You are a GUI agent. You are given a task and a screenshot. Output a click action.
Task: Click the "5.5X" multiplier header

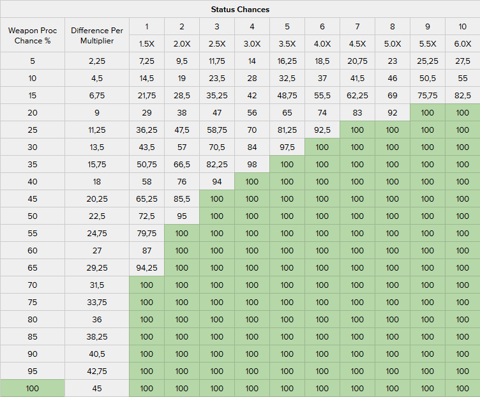pyautogui.click(x=428, y=44)
